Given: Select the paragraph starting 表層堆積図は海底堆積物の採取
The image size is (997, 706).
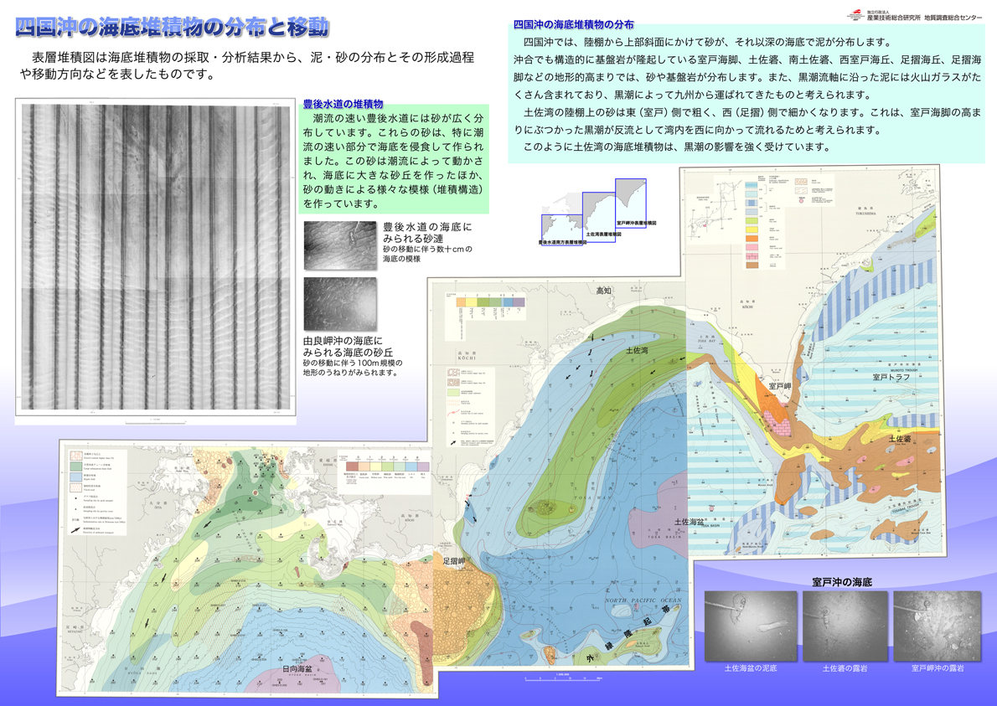Looking at the screenshot, I should 246,65.
